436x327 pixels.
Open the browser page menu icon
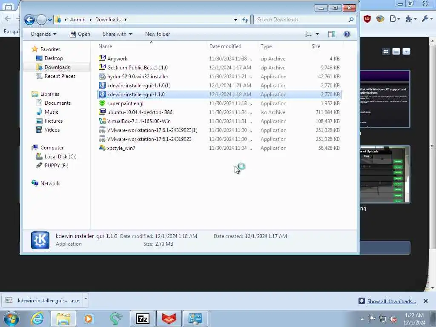pos(394,19)
